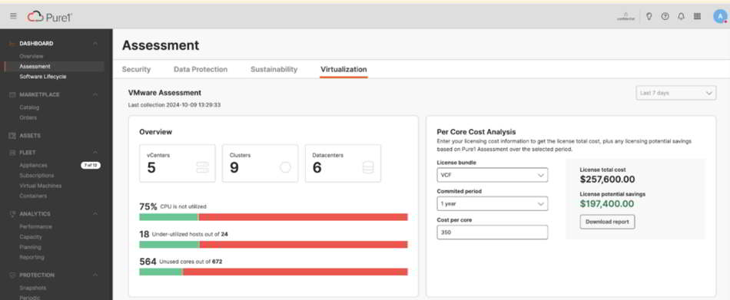Open the user avatar menu
Image resolution: width=730 pixels, height=300 pixels.
720,16
